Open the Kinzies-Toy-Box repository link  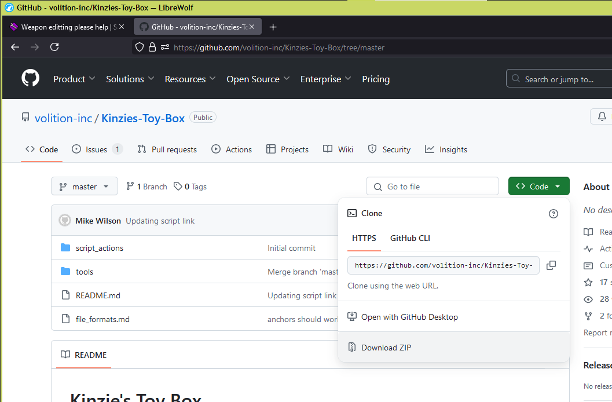(143, 118)
